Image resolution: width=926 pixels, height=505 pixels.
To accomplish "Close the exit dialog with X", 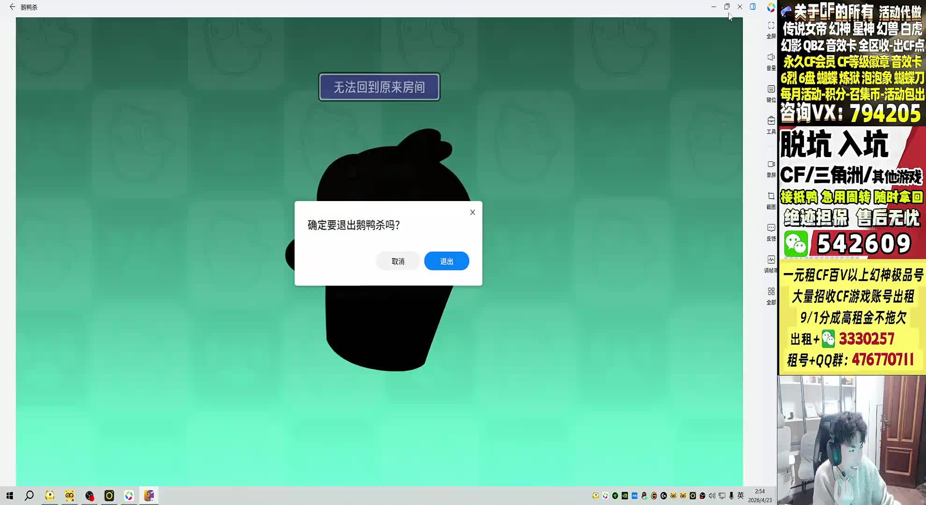I will [x=472, y=212].
